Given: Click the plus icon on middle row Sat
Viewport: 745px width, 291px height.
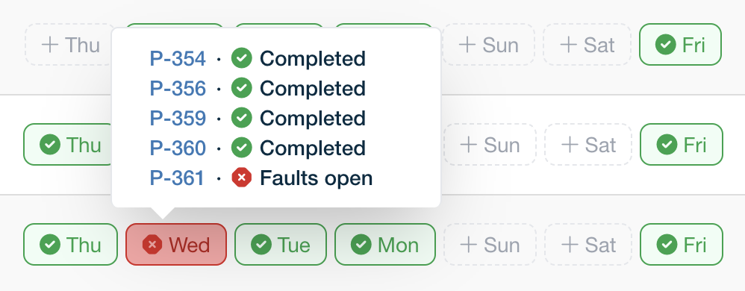Looking at the screenshot, I should coord(570,145).
